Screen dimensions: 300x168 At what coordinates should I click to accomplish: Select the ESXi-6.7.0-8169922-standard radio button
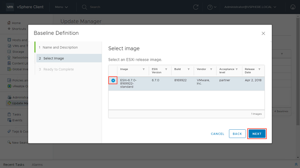(113, 80)
